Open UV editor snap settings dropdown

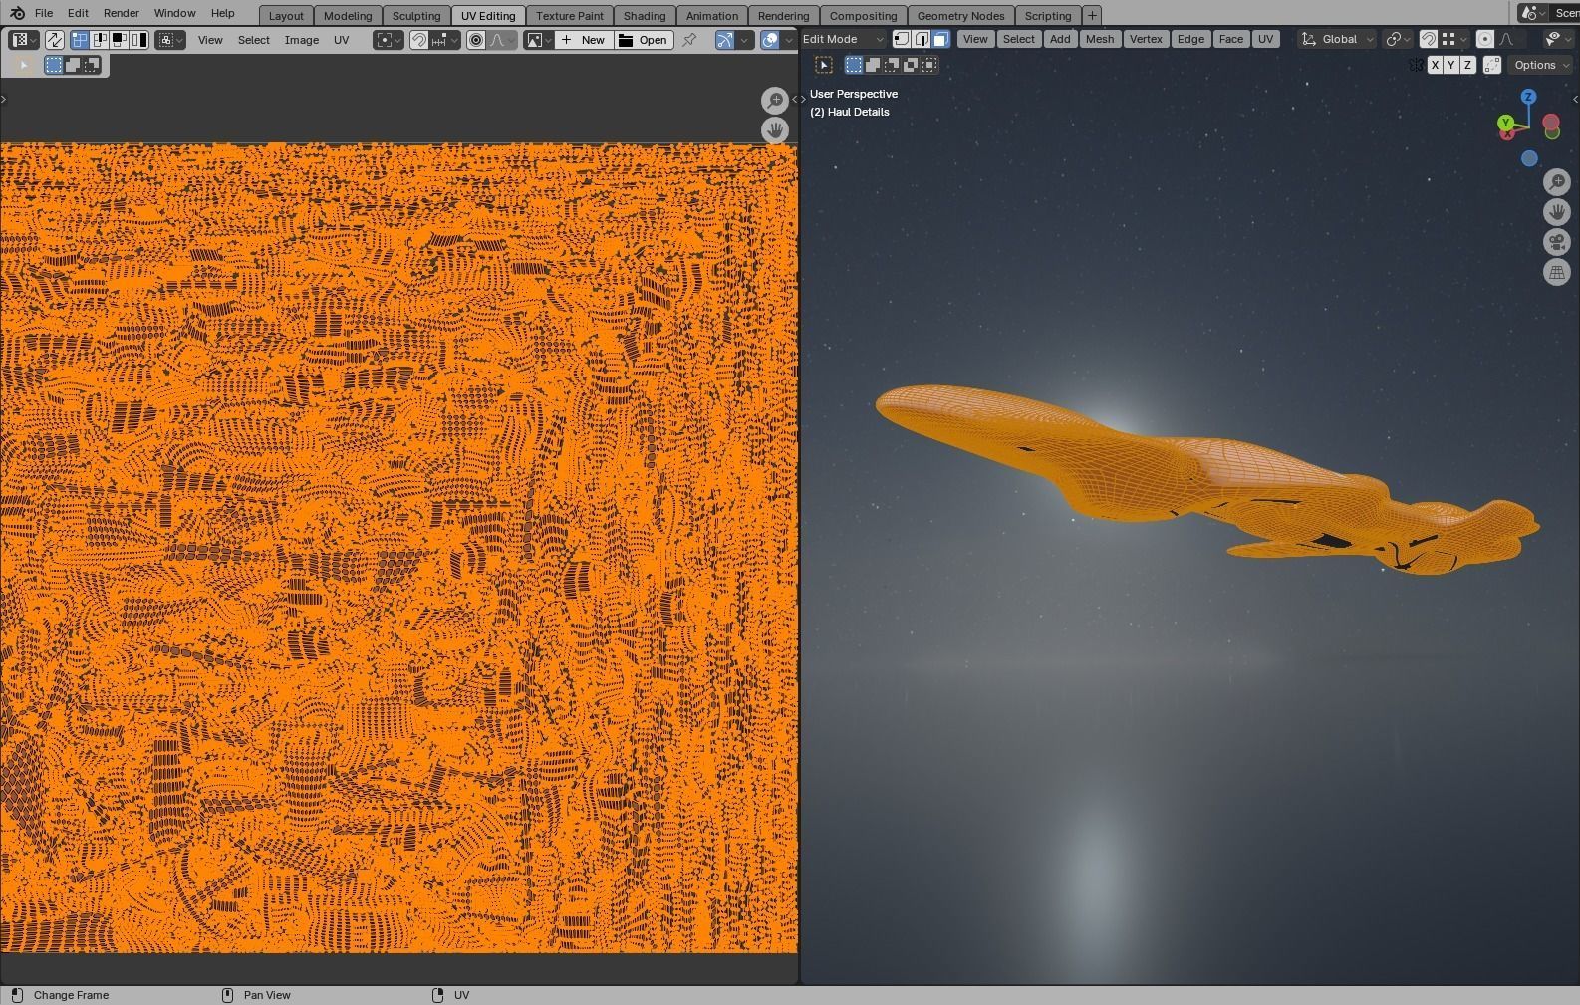445,40
